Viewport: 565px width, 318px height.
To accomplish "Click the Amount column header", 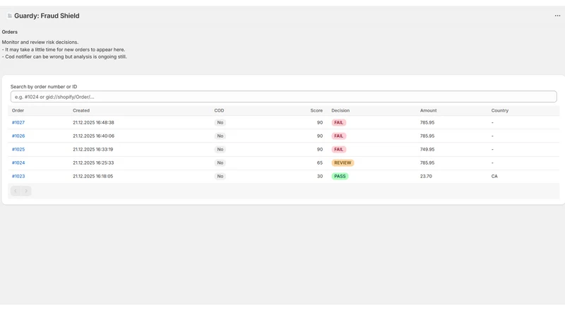I will point(429,110).
